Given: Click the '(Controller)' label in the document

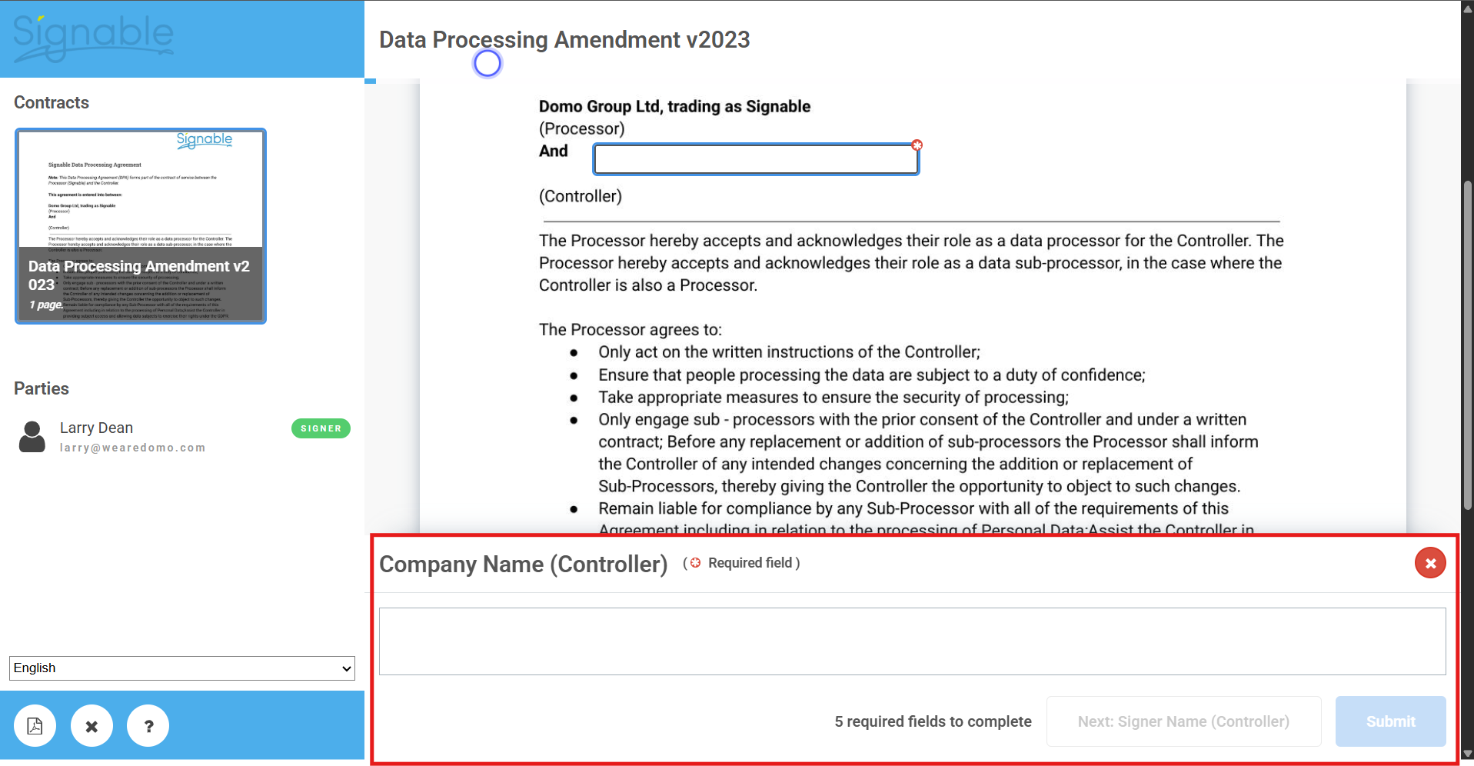Looking at the screenshot, I should (x=581, y=196).
